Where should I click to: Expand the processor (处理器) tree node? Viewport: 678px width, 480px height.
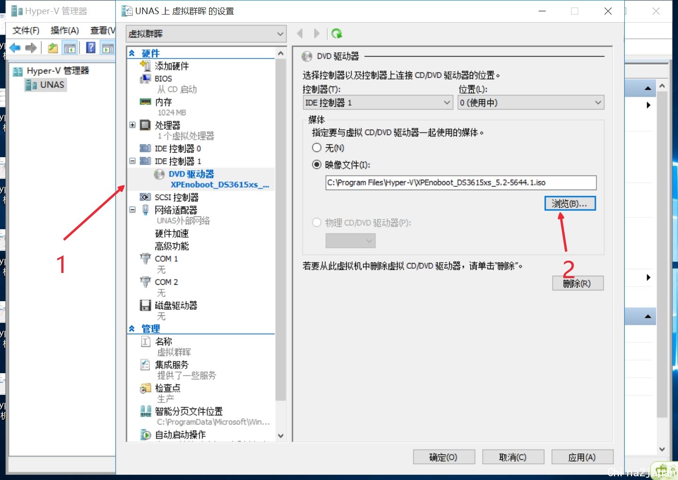coord(132,125)
